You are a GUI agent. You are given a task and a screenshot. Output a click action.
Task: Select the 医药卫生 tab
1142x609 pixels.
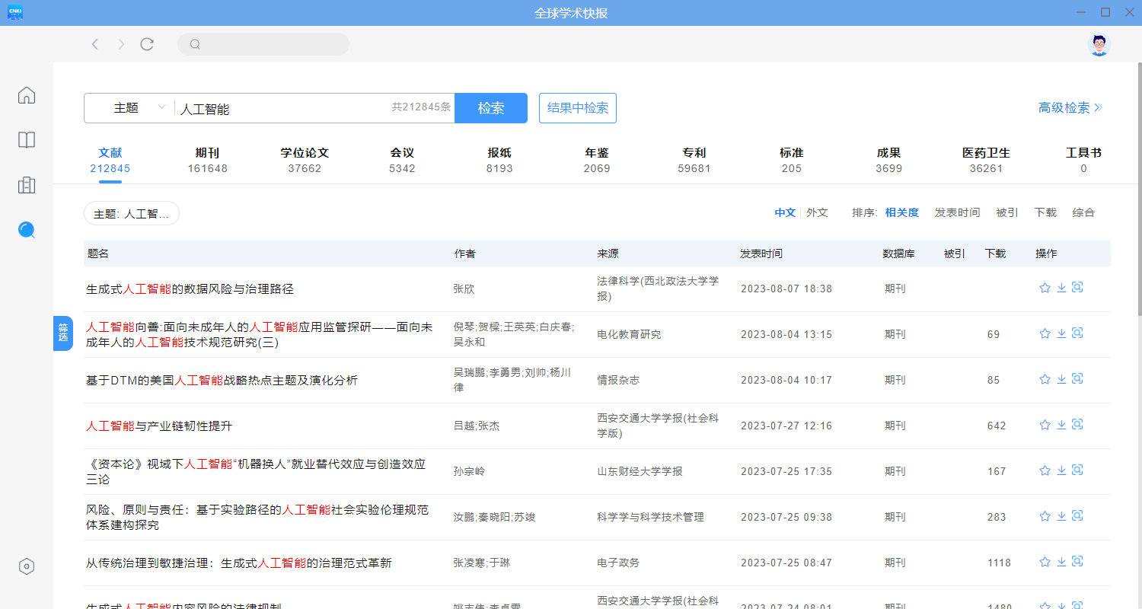click(986, 160)
